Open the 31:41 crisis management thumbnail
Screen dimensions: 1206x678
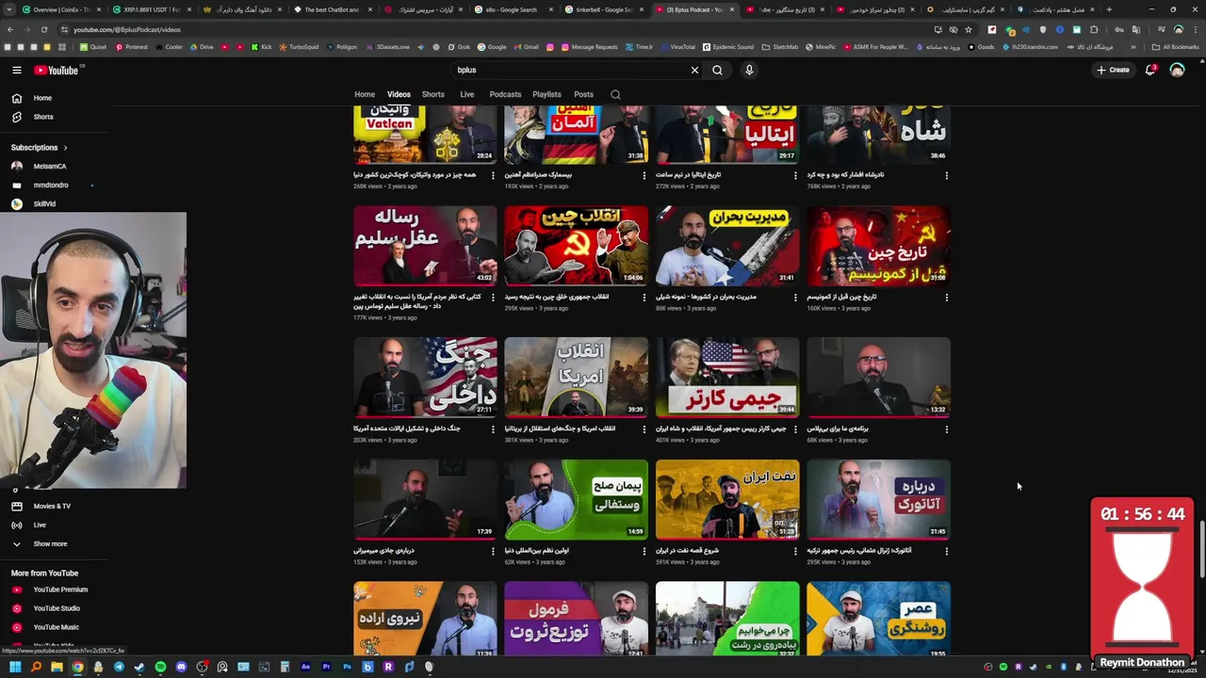tap(727, 246)
